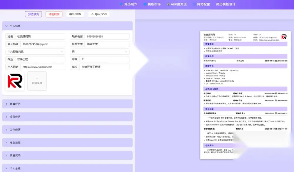The width and height of the screenshot is (294, 172).
Task: Open the 男 gender dropdown
Action: pos(100,51)
